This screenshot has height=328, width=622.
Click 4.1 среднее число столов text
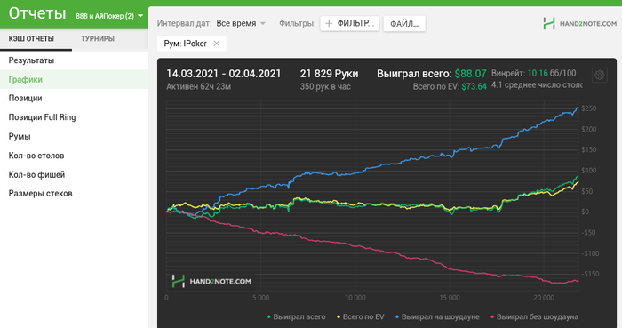click(537, 84)
